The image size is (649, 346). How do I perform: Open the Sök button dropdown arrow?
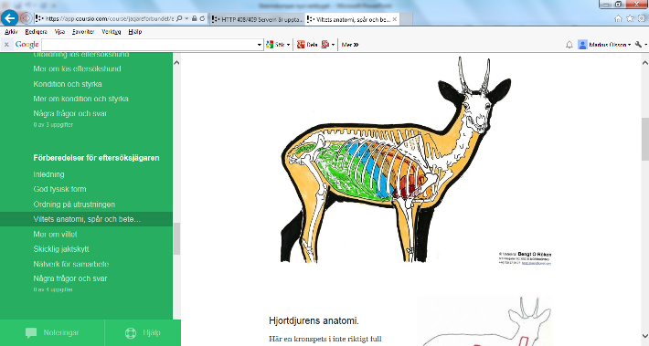point(289,45)
